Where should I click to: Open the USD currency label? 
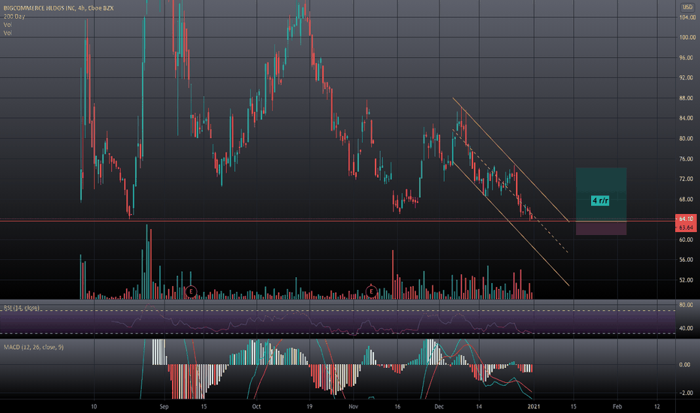pos(686,8)
